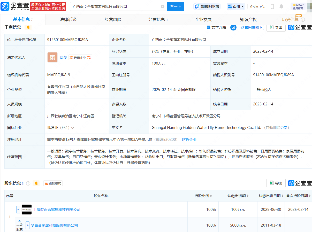Image resolution: width=312 pixels, height=232 pixels.
Task: Open legal representative 康剑 link
Action: [64, 57]
